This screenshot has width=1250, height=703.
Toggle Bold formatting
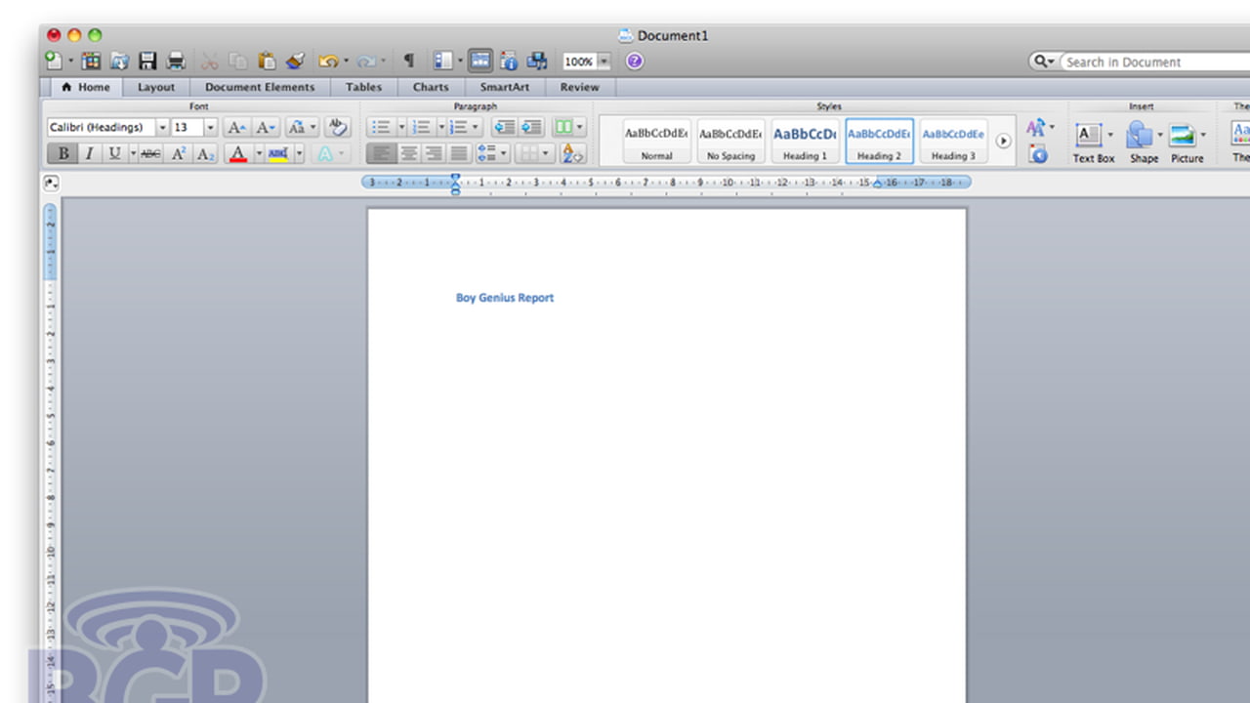coord(63,153)
